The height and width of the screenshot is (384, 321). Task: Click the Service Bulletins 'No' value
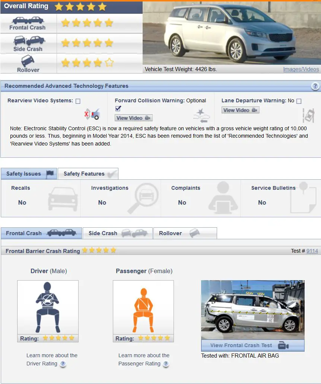pyautogui.click(x=262, y=202)
